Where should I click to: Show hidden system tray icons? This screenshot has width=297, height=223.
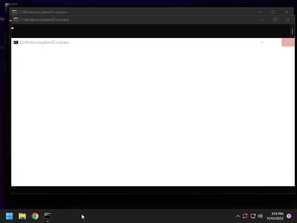pyautogui.click(x=238, y=216)
